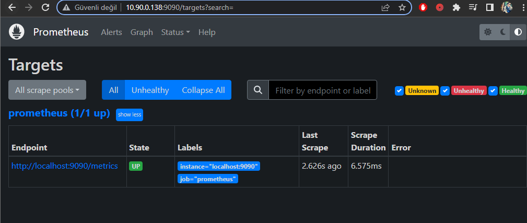Image resolution: width=527 pixels, height=223 pixels.
Task: Select the dark theme moon icon
Action: [503, 32]
